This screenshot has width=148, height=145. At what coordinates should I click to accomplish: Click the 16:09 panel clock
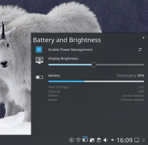click(125, 140)
